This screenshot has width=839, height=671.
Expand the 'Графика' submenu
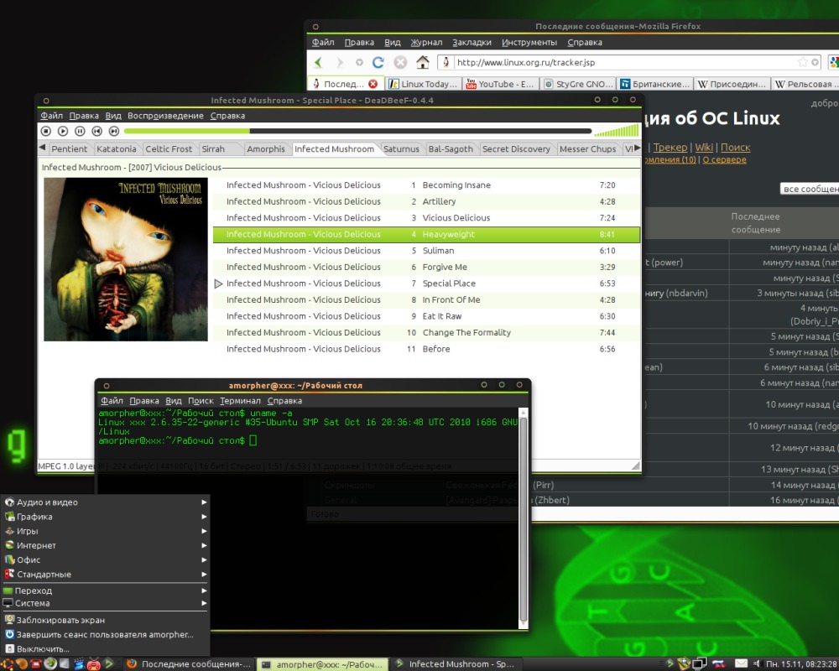(106, 517)
